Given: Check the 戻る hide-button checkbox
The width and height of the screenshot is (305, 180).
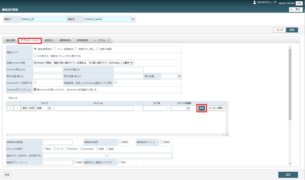Looking at the screenshot, I should click(x=44, y=149).
